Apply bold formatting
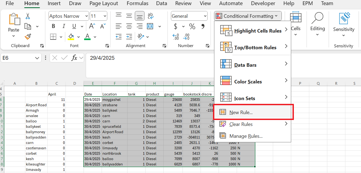Image resolution: width=361 pixels, height=173 pixels. coord(53,26)
